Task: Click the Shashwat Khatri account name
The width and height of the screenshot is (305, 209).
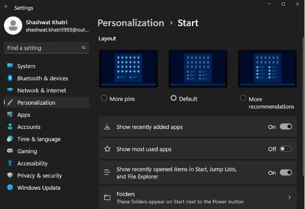Action: [47, 22]
